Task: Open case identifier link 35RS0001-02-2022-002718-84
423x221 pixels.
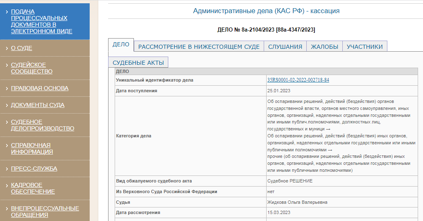Action: click(298, 80)
